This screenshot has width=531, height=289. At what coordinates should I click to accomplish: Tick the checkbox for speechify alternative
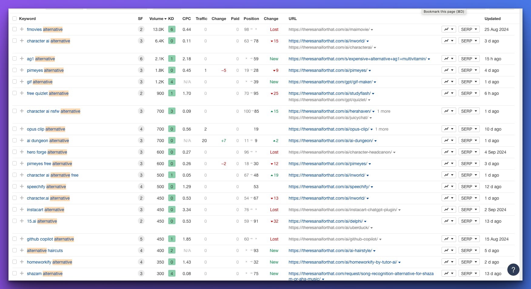[x=15, y=187]
